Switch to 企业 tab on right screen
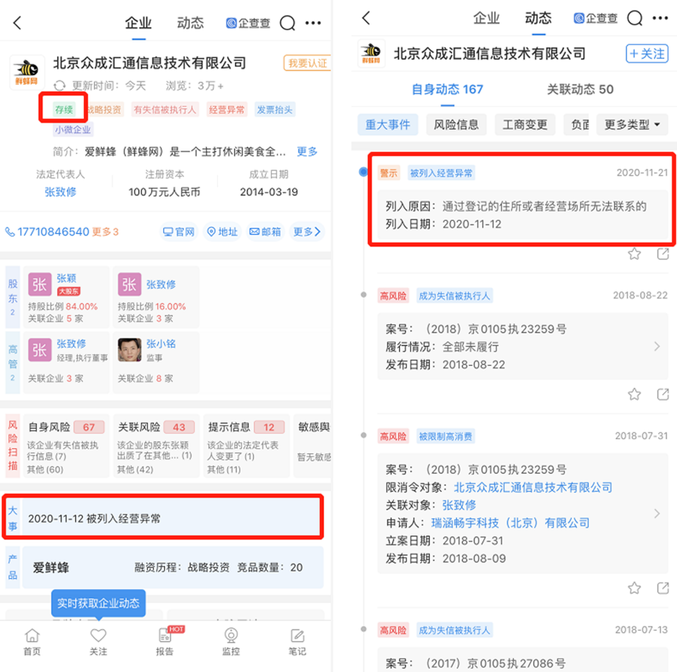 (486, 18)
